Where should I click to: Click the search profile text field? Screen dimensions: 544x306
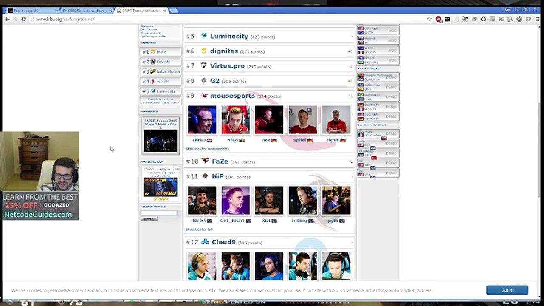point(159,213)
